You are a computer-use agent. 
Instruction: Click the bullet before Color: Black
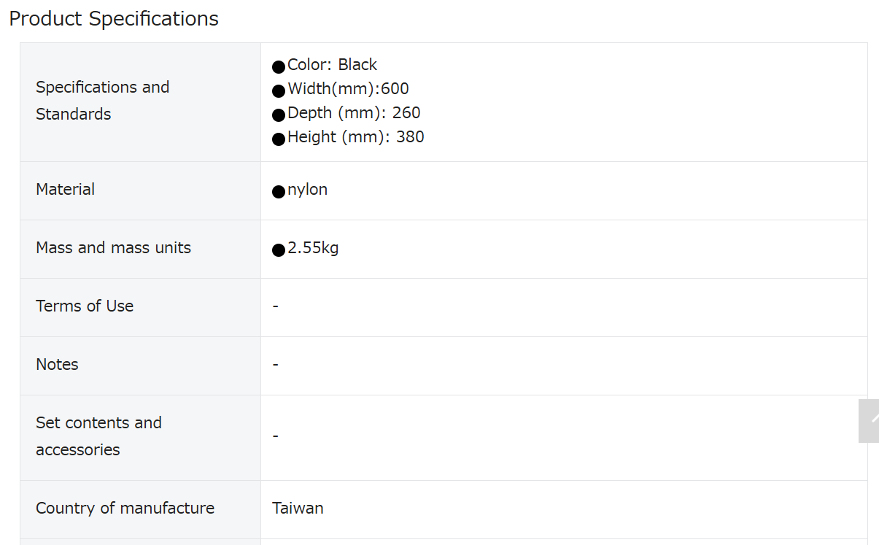pyautogui.click(x=279, y=67)
